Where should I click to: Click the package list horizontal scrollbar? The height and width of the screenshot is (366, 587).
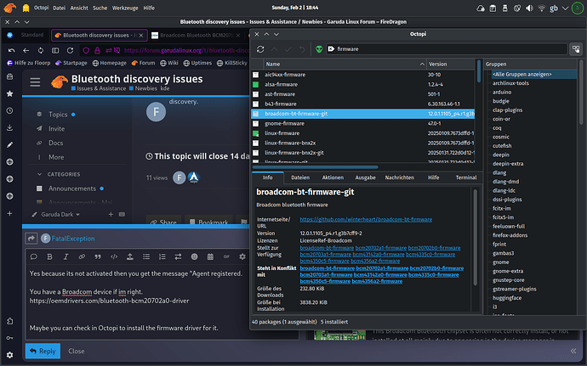[x=316, y=167]
